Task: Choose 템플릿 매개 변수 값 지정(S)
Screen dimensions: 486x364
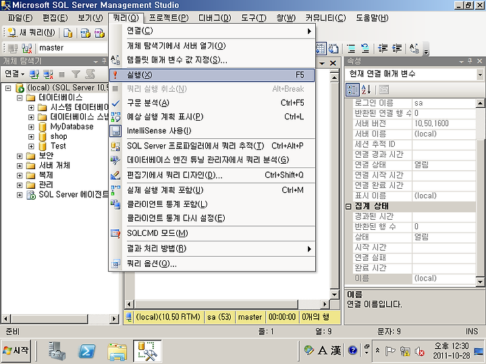Action: [212, 60]
